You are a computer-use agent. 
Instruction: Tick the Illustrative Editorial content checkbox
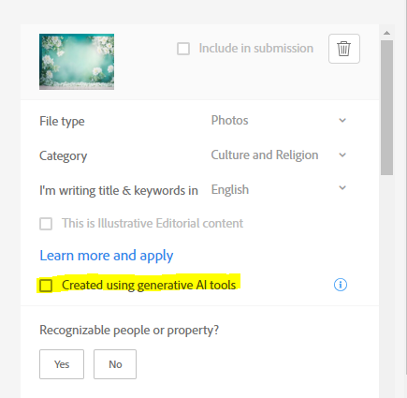(46, 224)
